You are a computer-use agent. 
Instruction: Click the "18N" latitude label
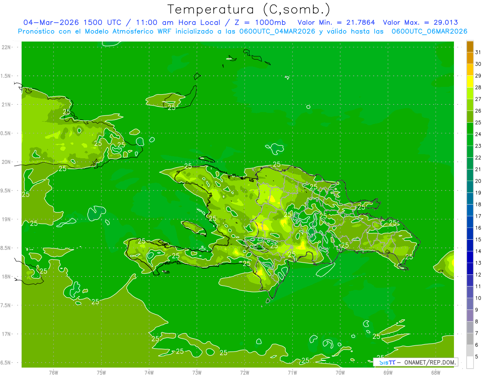pos(6,277)
